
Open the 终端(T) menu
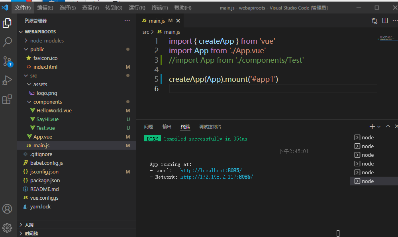tap(160, 8)
